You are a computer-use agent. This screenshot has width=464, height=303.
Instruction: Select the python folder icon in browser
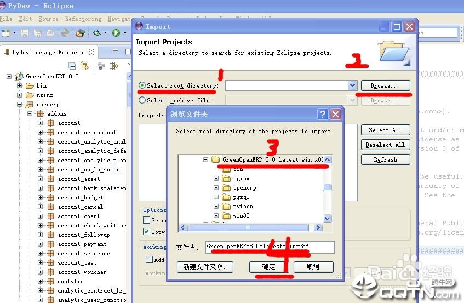pyautogui.click(x=226, y=206)
